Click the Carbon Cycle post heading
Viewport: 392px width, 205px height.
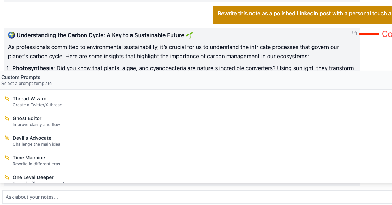(x=101, y=35)
